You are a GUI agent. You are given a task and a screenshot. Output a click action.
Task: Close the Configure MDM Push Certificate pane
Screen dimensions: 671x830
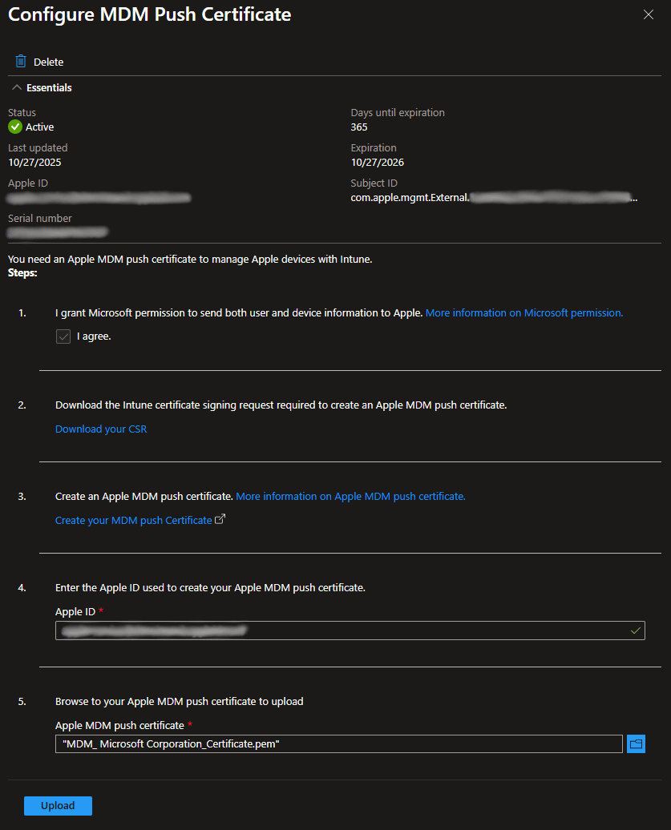click(x=649, y=14)
